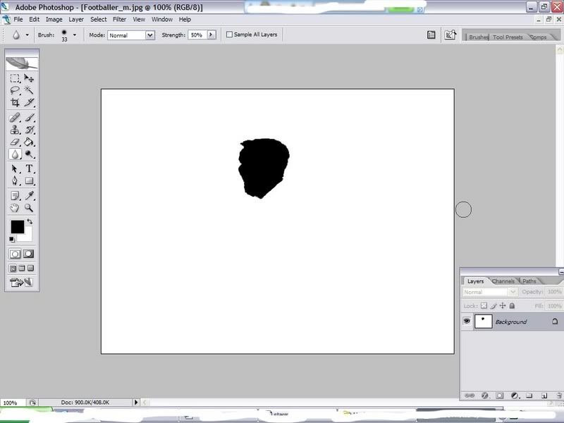Open the Brush picker dropdown
The width and height of the screenshot is (564, 423).
tap(75, 35)
